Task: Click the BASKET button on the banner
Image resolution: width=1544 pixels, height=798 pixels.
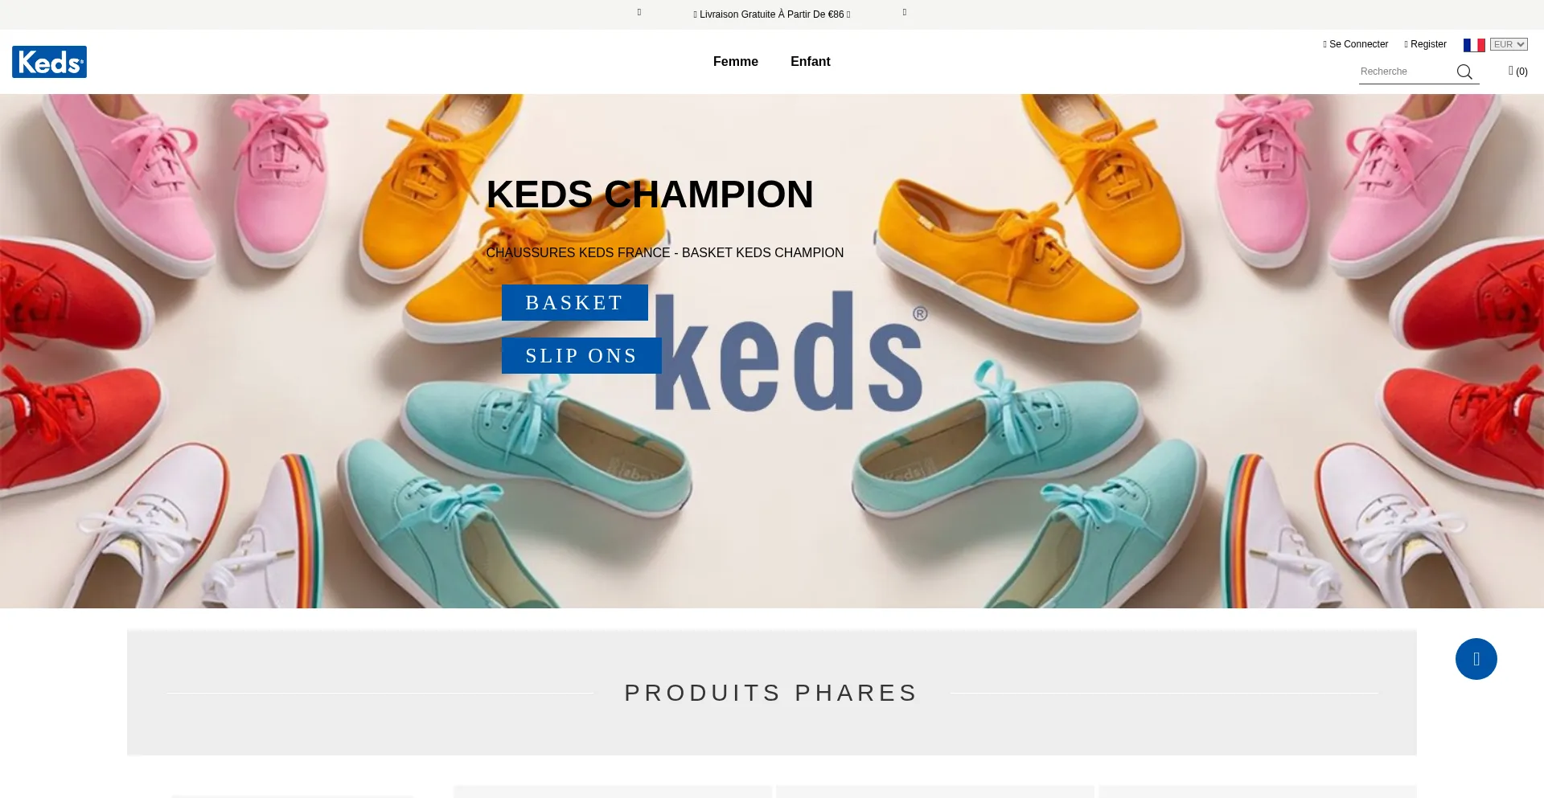Action: pyautogui.click(x=575, y=302)
